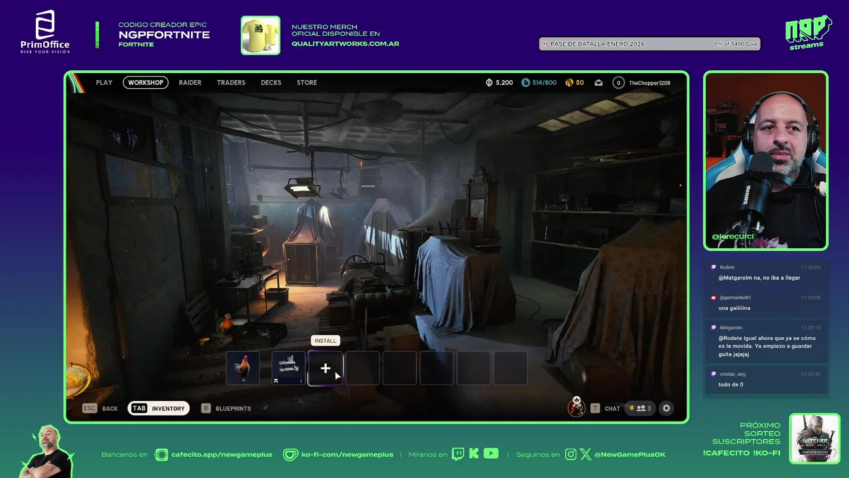The height and width of the screenshot is (478, 849).
Task: Select the workbench station slot
Action: coord(289,368)
